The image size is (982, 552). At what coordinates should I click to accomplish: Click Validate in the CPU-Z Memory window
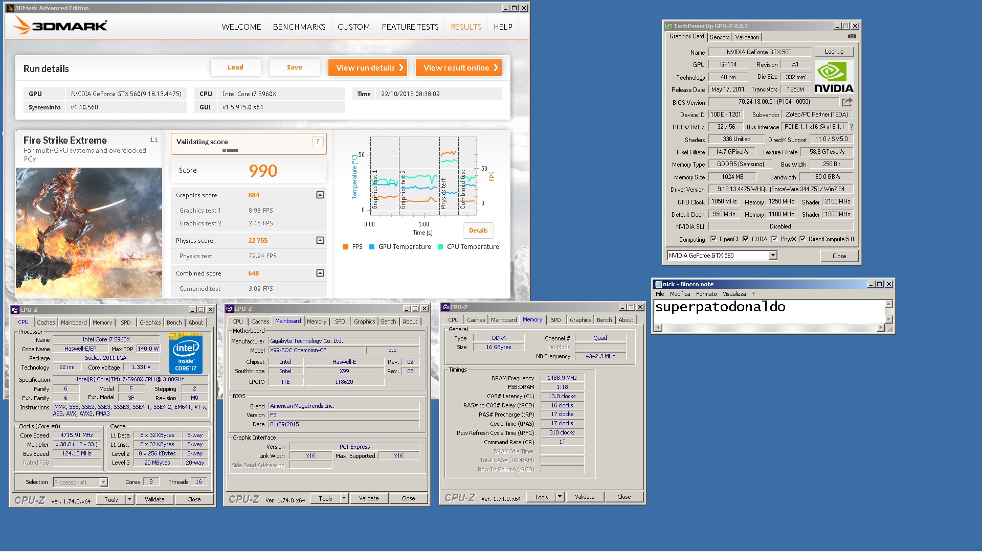pos(585,497)
